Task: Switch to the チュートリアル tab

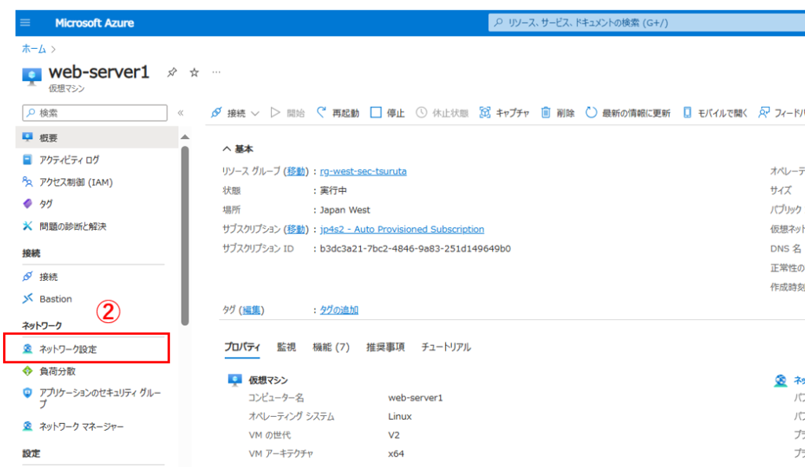Action: [447, 347]
